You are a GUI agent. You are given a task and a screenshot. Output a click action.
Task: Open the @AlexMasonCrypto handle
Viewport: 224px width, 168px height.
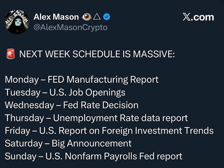pos(70,27)
